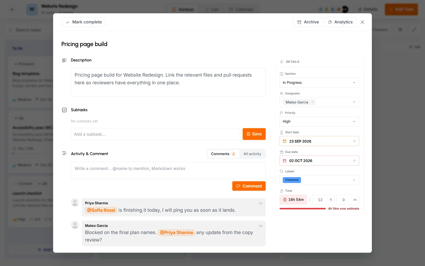425x266 pixels.
Task: Click the Pricing page build title
Action: pyautogui.click(x=84, y=44)
